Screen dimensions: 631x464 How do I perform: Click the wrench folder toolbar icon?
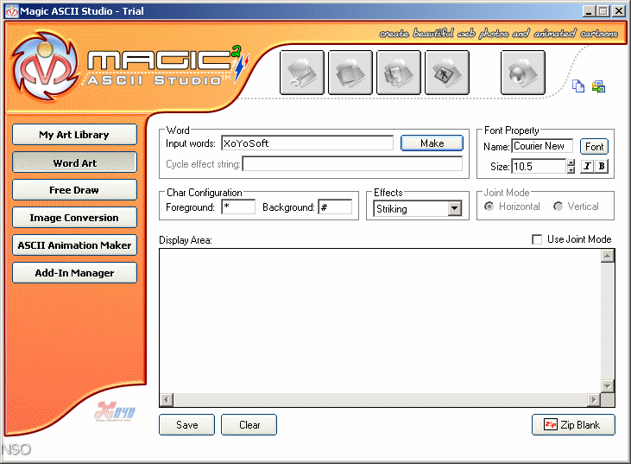pos(302,73)
